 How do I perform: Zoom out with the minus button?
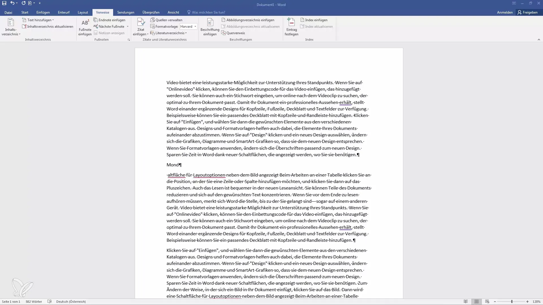pos(495,302)
